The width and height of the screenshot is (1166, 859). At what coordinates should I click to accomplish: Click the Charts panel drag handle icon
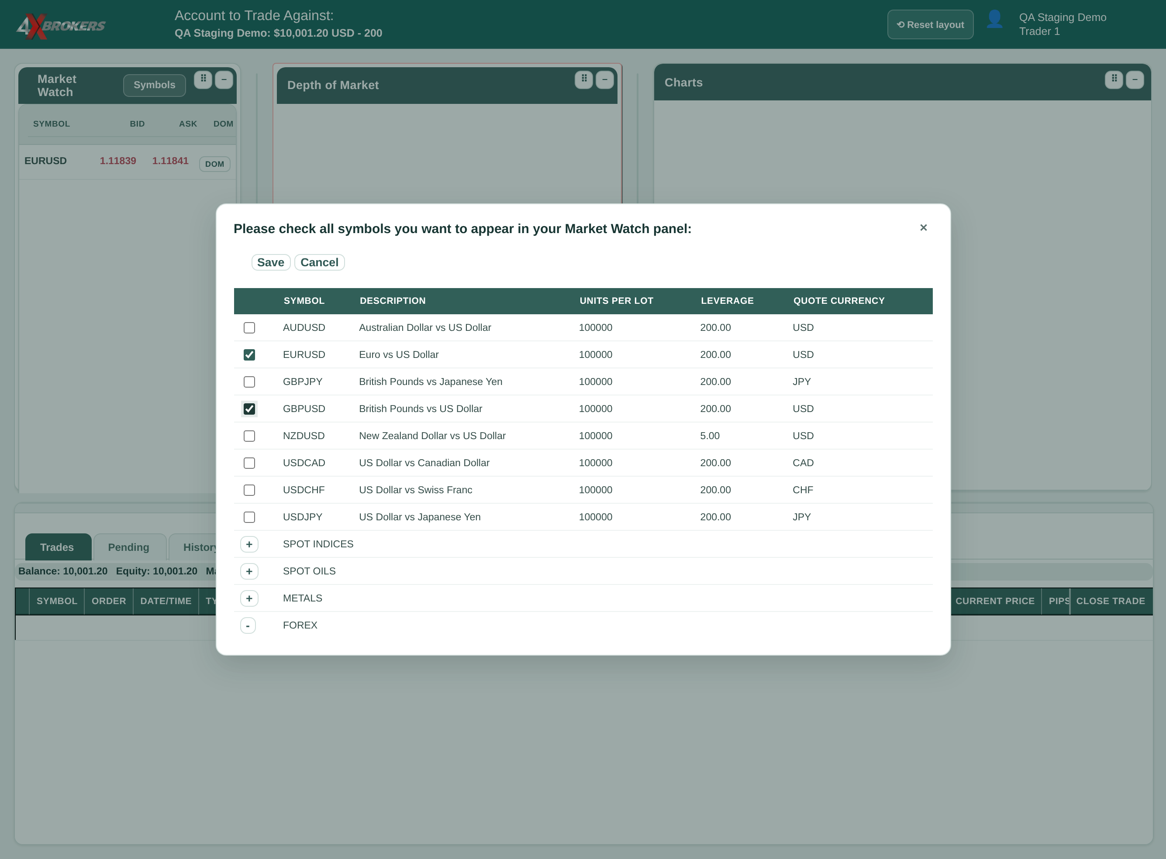1114,79
